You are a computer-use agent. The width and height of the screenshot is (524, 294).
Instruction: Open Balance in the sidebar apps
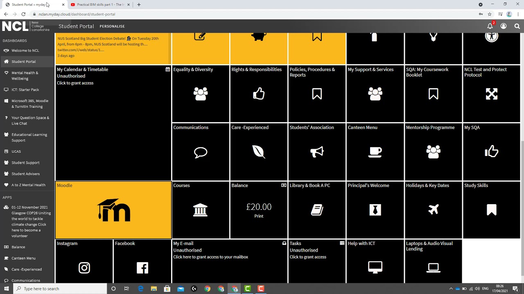[27, 247]
